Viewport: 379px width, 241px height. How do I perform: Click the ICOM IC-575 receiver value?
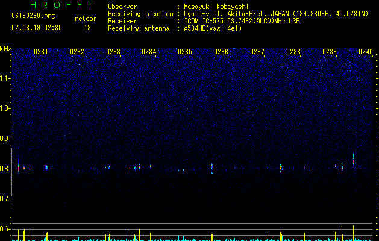click(x=242, y=21)
